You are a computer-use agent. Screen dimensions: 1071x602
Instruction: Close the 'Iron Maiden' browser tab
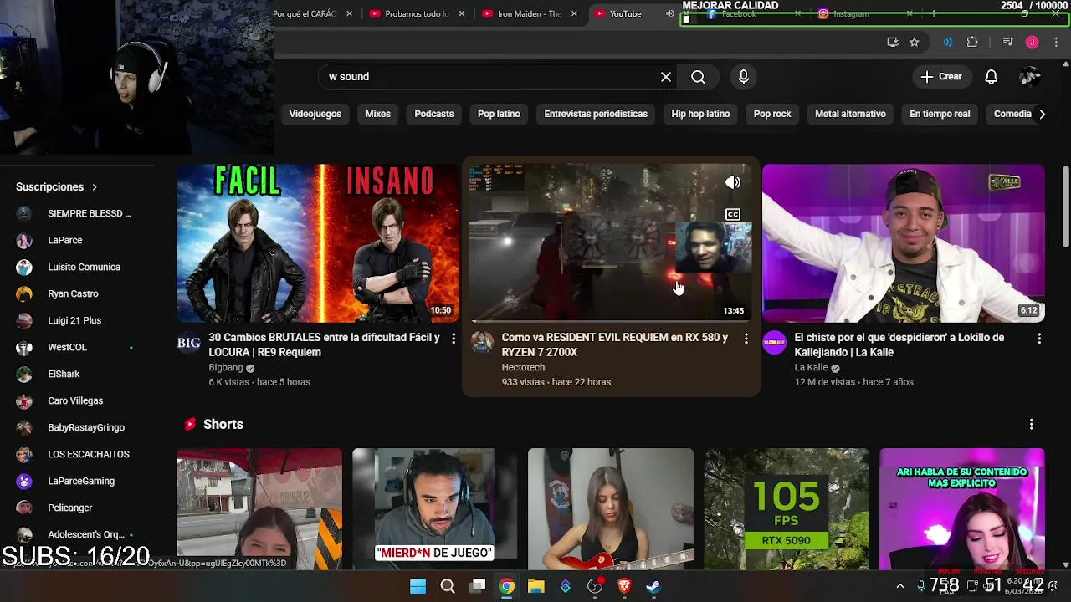pos(574,13)
